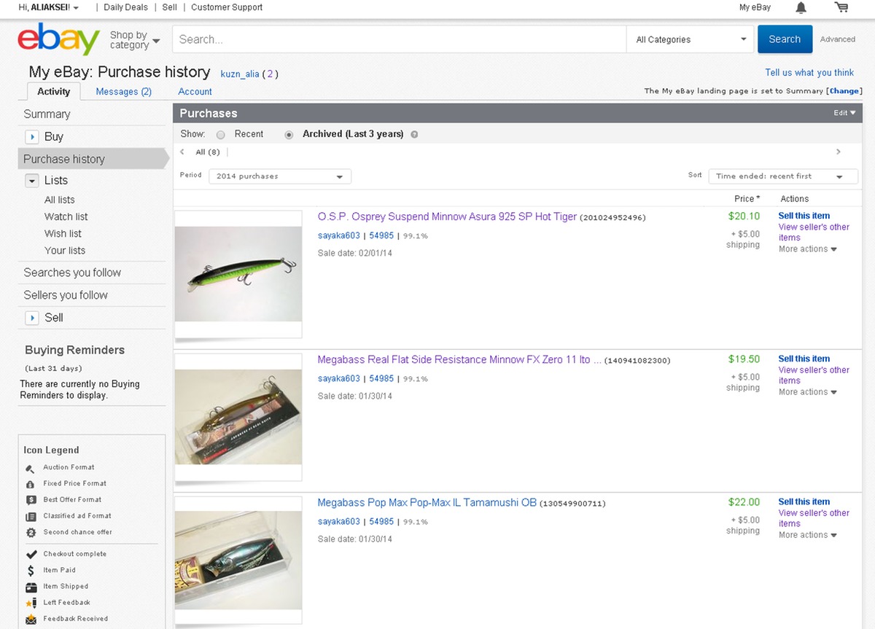Click the help icon next to Archived
The image size is (875, 629).
[x=414, y=134]
